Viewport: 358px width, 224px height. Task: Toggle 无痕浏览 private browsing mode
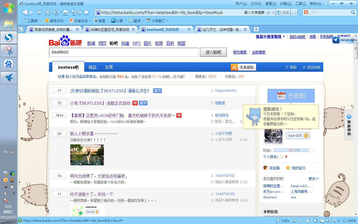(x=79, y=21)
